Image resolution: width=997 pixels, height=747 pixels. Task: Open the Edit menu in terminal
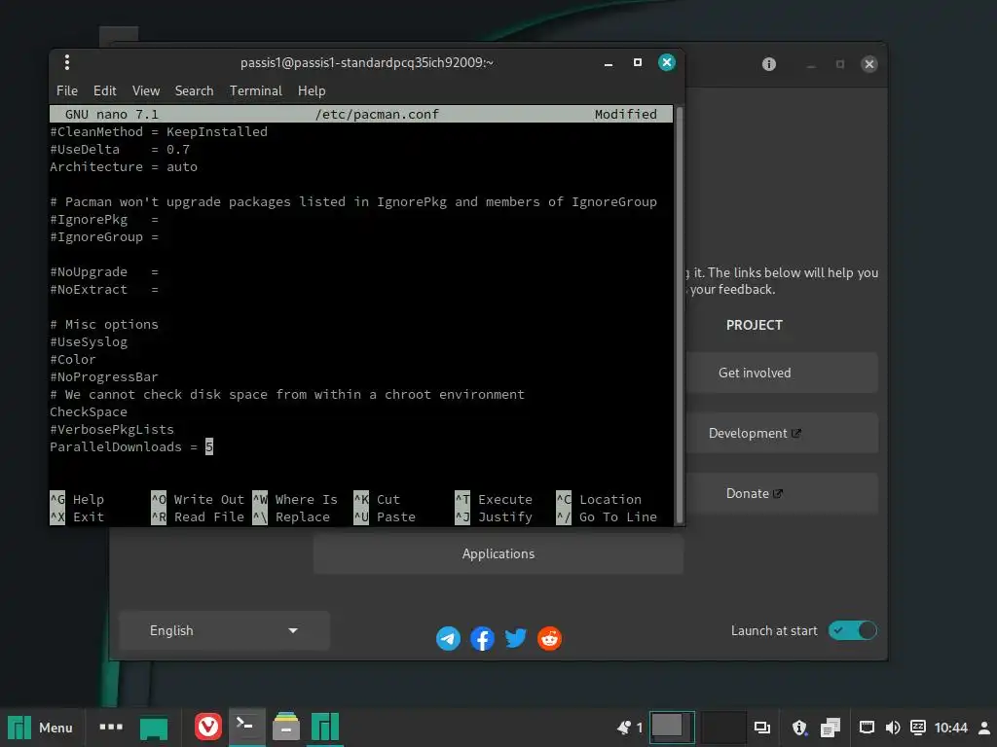coord(105,90)
